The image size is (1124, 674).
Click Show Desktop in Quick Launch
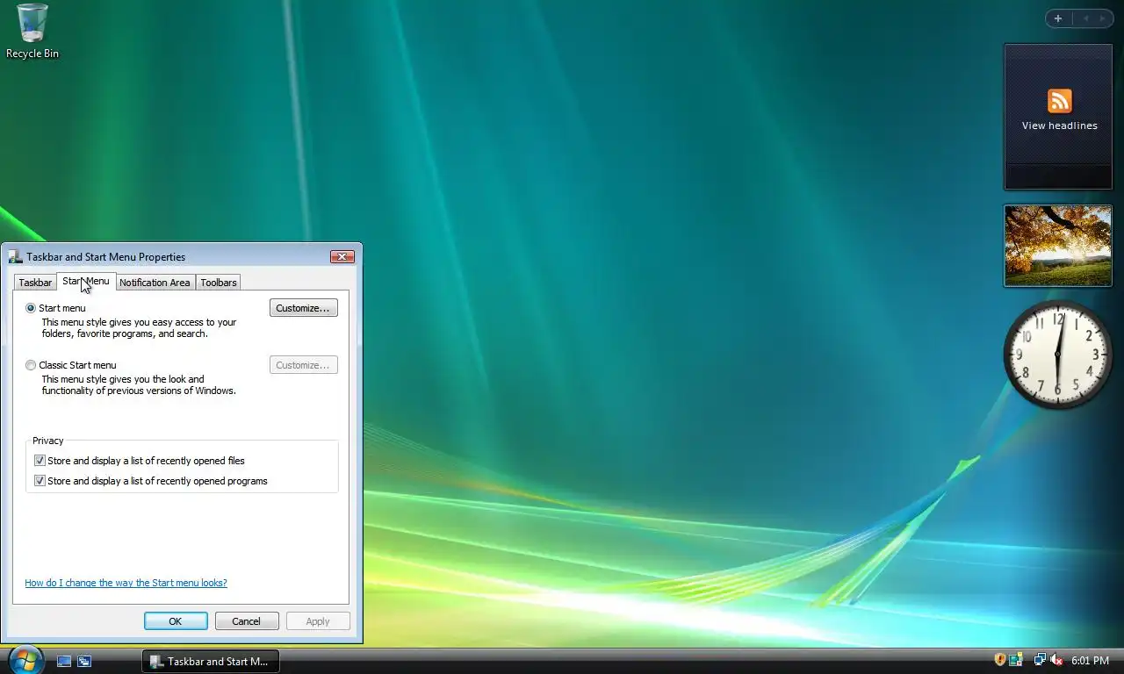click(64, 661)
